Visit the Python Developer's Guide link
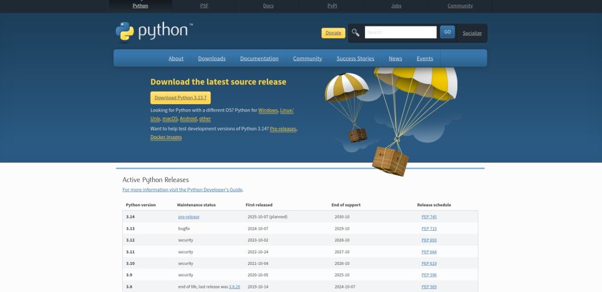The width and height of the screenshot is (602, 292). 182,190
